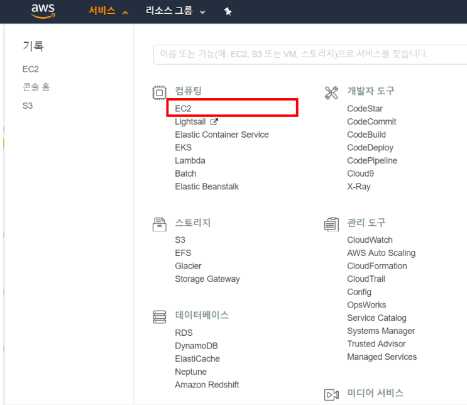Open the Neptune service
Image resolution: width=467 pixels, height=405 pixels.
[190, 372]
